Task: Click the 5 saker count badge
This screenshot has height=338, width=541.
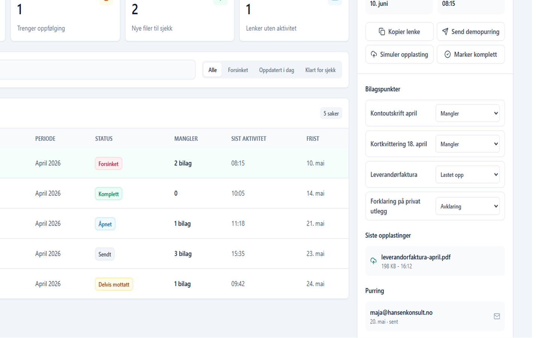Action: [x=331, y=113]
